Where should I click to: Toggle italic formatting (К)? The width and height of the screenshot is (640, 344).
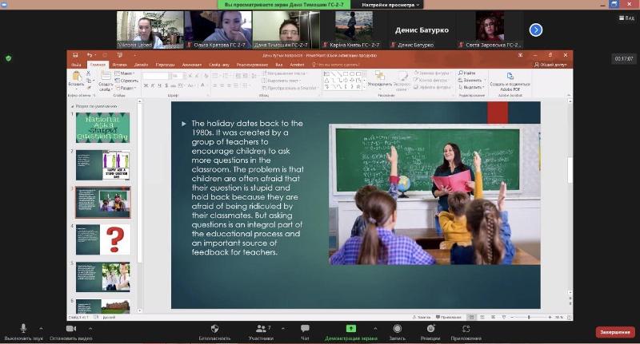click(x=153, y=85)
